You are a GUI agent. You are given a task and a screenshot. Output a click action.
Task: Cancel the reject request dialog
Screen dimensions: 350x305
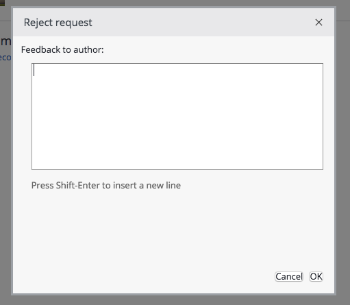289,277
